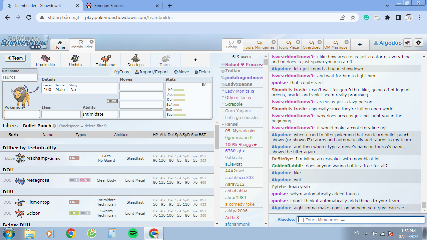
Task: Open File Explorer from taskbar
Action: 30,233
